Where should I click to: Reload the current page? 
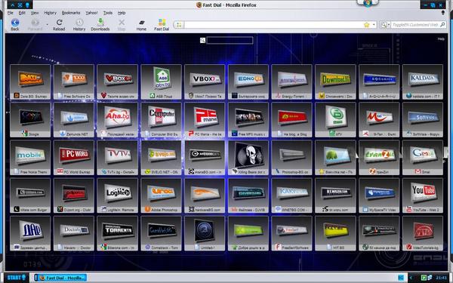pyautogui.click(x=59, y=25)
